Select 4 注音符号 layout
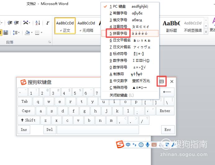 click(x=130, y=27)
